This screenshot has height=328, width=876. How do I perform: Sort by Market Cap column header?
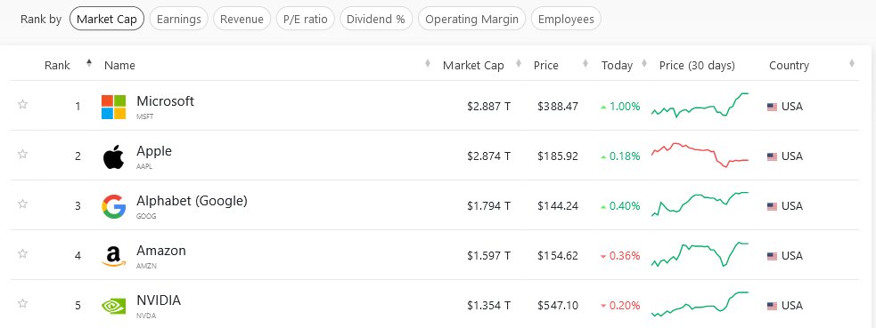tap(473, 65)
